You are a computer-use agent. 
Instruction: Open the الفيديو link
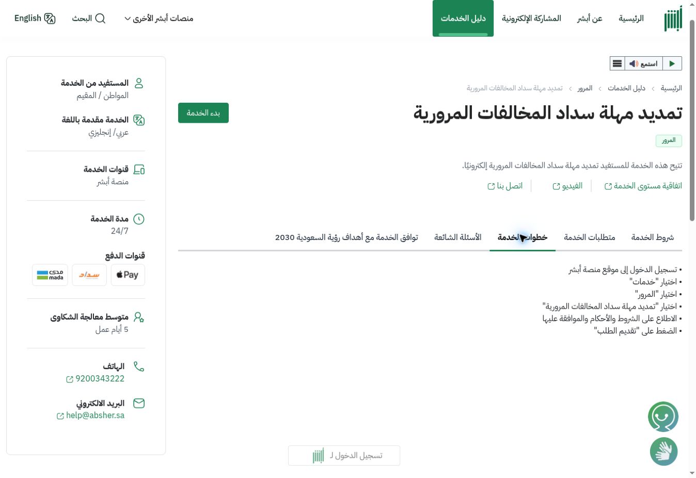pos(567,186)
